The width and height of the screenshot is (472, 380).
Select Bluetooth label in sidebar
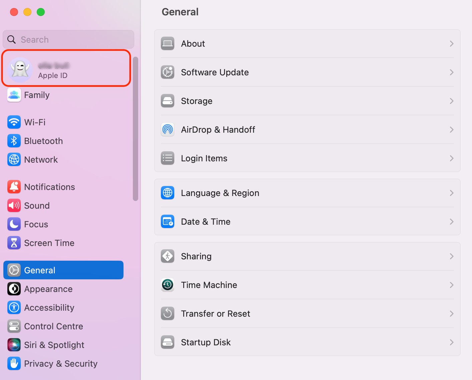coord(43,141)
